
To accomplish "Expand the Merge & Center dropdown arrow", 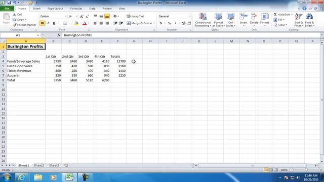I will pos(154,23).
